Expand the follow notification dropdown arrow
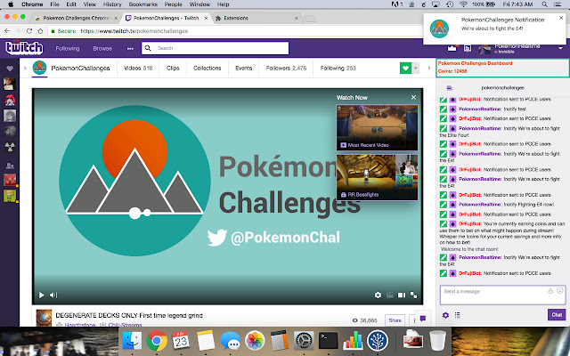 point(418,68)
